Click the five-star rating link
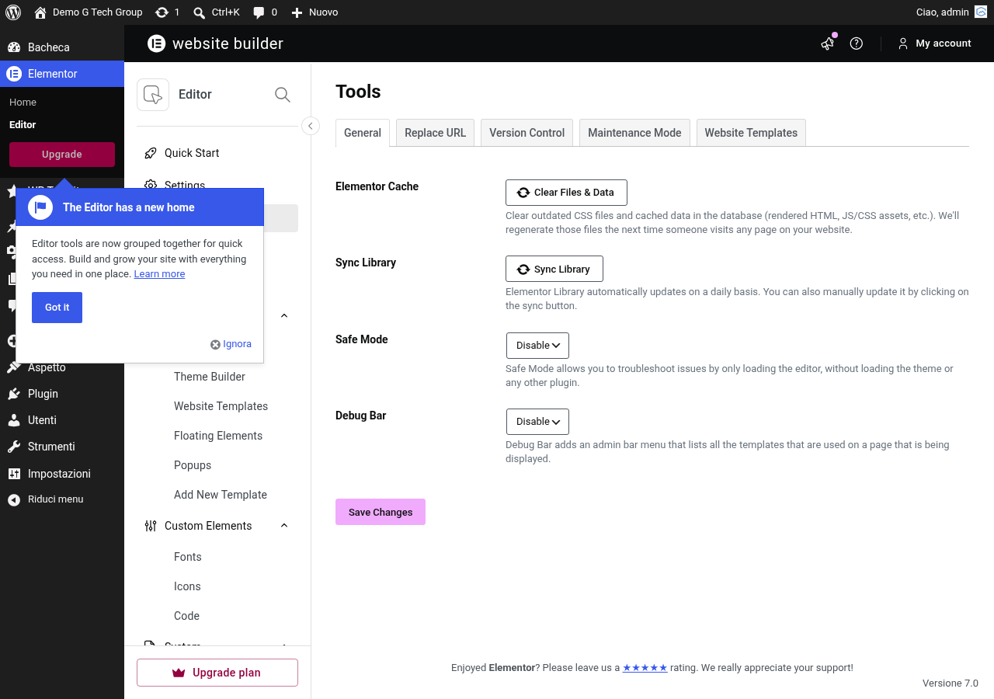 (x=645, y=668)
